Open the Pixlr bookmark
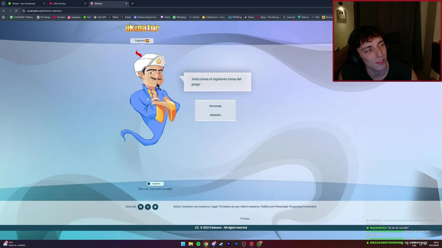The image size is (442, 248). [316, 17]
